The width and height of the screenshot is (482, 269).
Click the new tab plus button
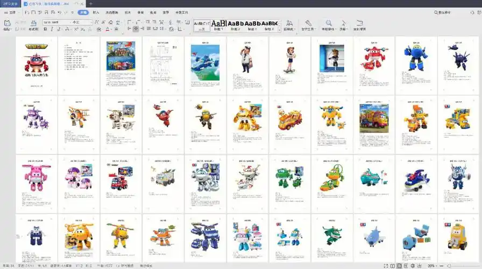pos(90,4)
